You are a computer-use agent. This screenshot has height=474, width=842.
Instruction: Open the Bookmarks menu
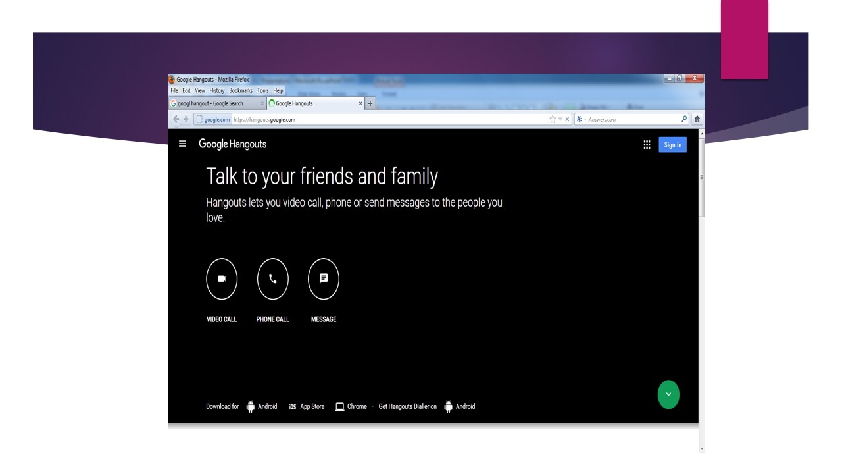pos(241,90)
